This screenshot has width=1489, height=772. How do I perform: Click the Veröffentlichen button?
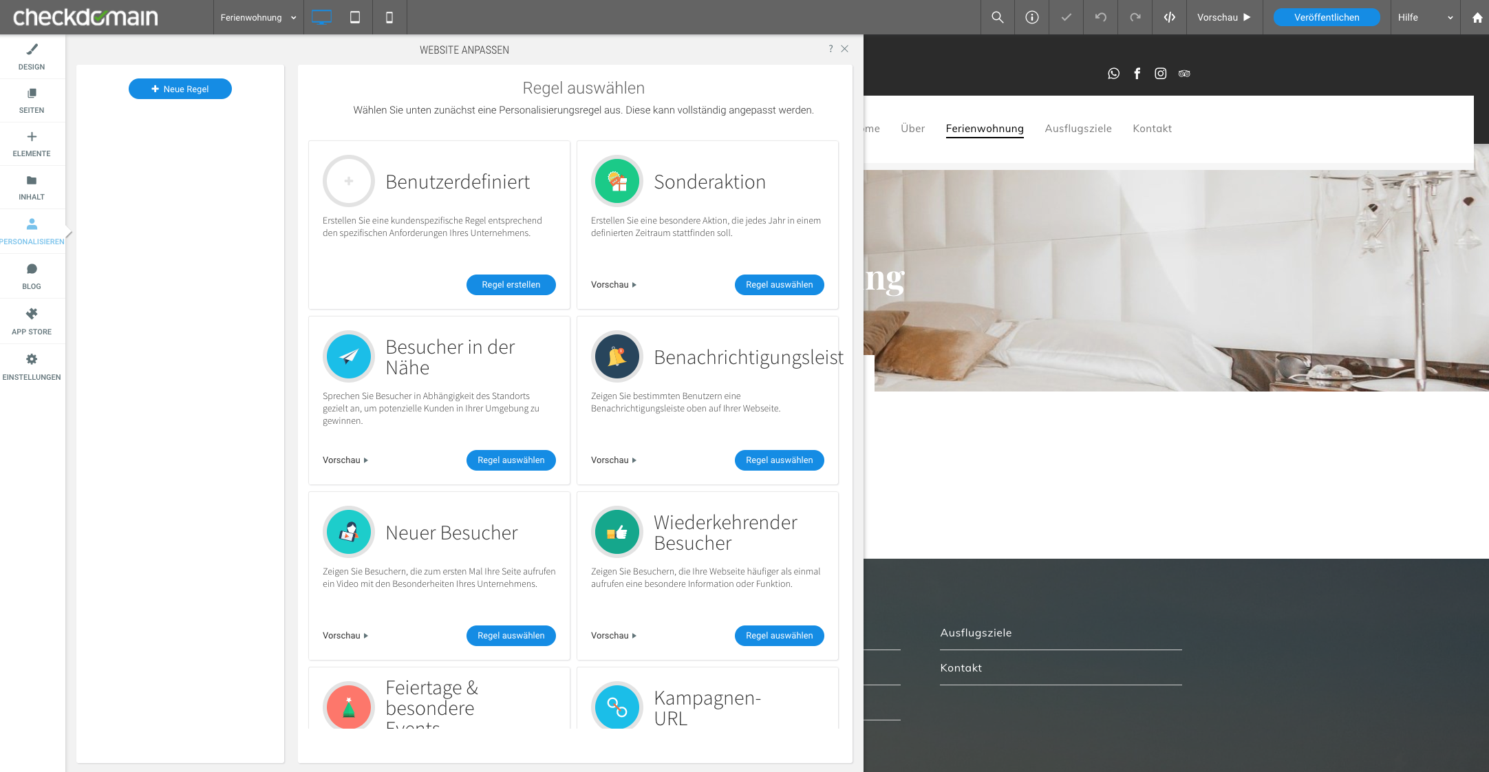coord(1326,17)
